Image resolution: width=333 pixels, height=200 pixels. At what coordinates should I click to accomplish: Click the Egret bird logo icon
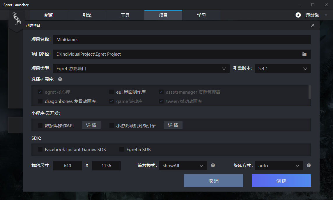click(17, 18)
